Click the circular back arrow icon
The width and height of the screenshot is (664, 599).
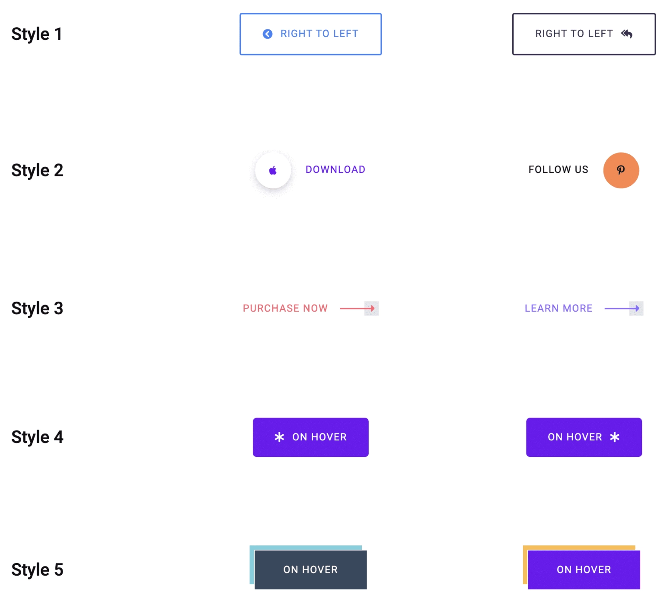[x=267, y=34]
